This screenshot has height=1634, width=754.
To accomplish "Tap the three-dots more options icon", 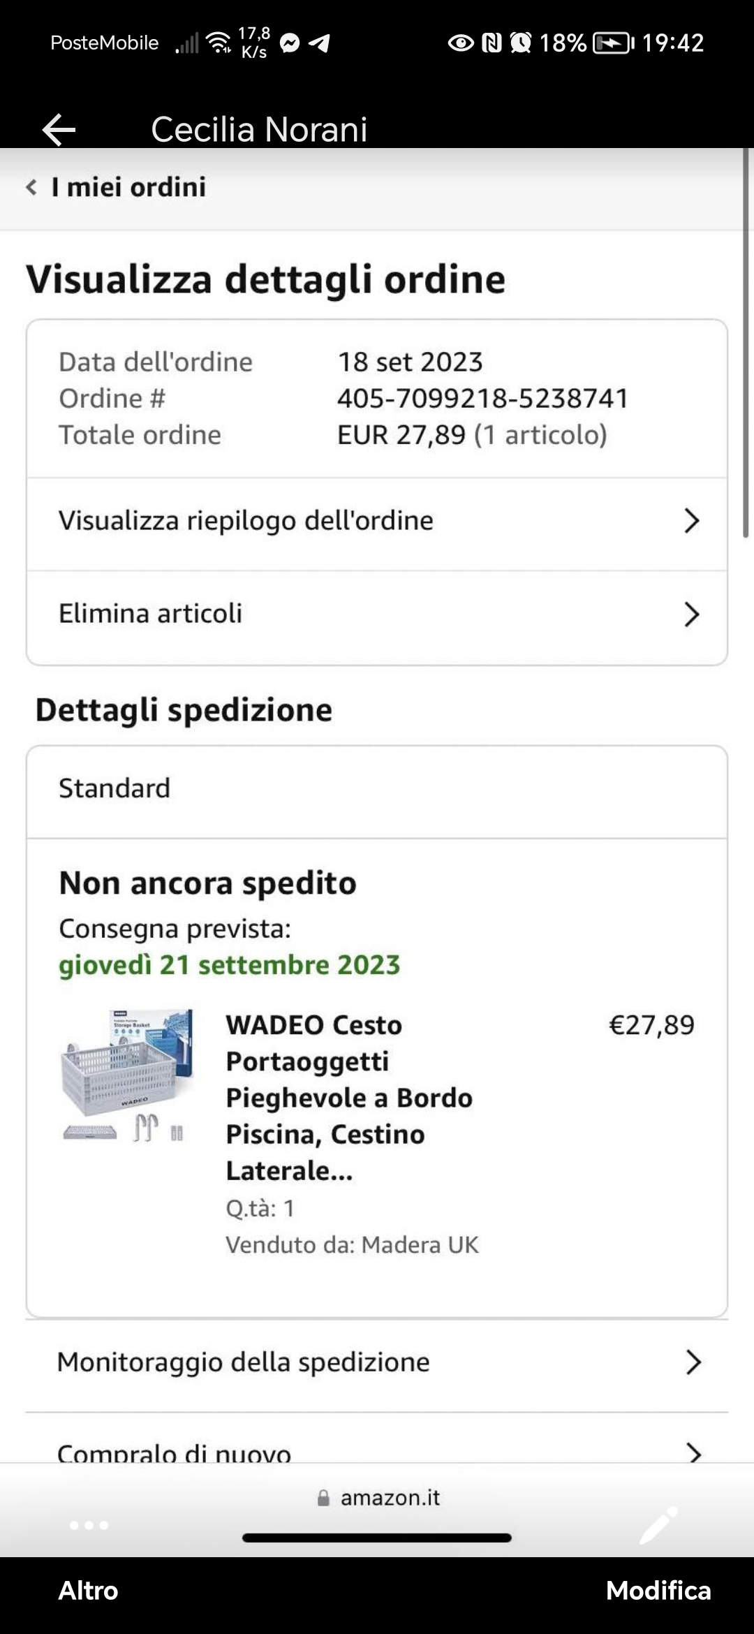I will pos(89,1525).
